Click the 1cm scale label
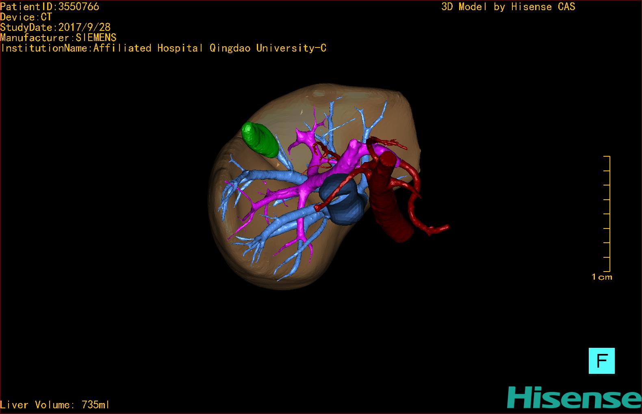The image size is (642, 414). click(602, 277)
